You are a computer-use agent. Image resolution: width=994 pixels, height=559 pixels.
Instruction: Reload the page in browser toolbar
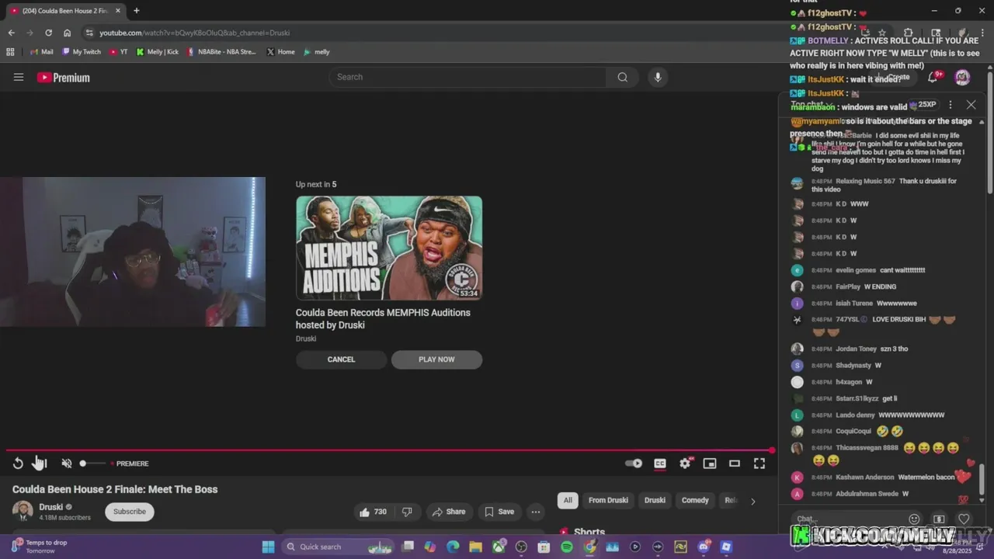pos(48,33)
